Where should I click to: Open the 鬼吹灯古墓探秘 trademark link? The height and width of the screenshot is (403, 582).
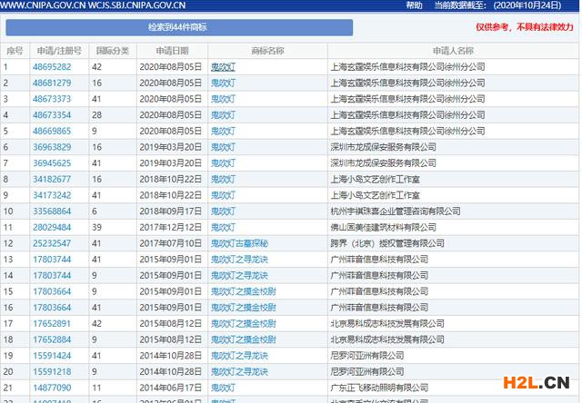239,243
